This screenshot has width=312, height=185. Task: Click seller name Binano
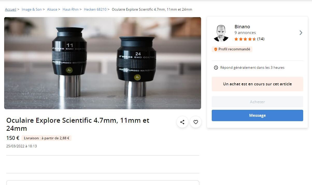tap(242, 27)
